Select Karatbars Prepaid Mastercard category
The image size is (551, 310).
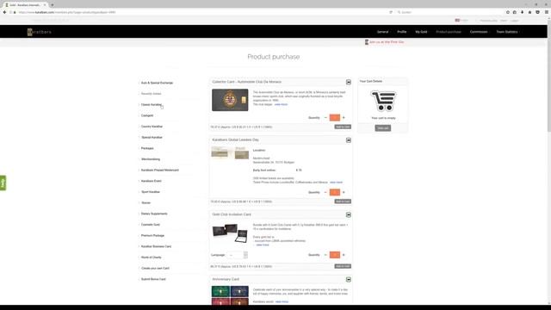(160, 170)
